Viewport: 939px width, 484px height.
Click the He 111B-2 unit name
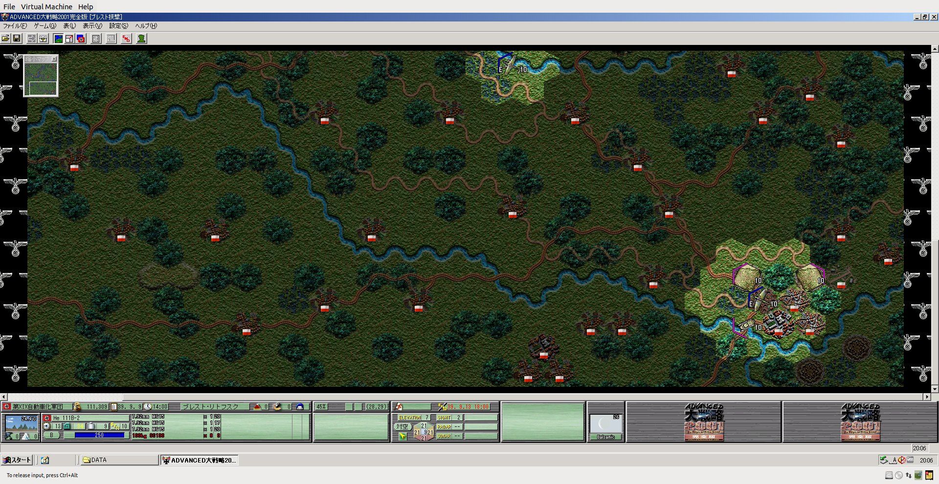coord(67,418)
